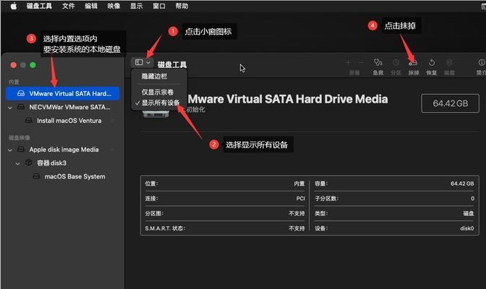This screenshot has height=289, width=486.
Task: Click the Erase (抹掉) toolbar icon
Action: [413, 63]
